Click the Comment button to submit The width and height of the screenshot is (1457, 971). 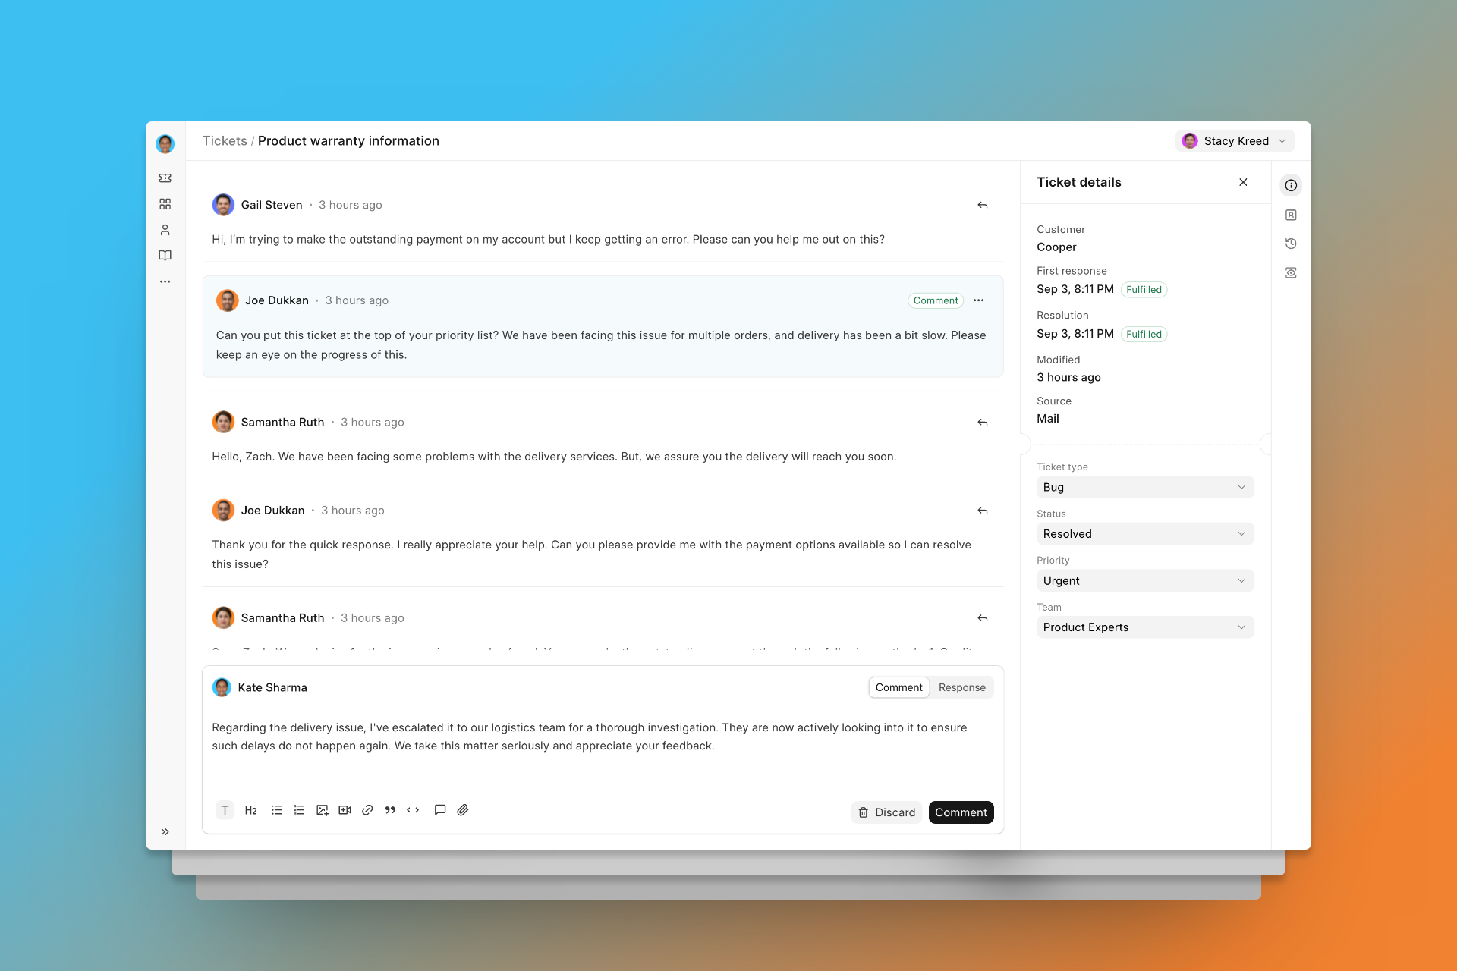coord(959,812)
